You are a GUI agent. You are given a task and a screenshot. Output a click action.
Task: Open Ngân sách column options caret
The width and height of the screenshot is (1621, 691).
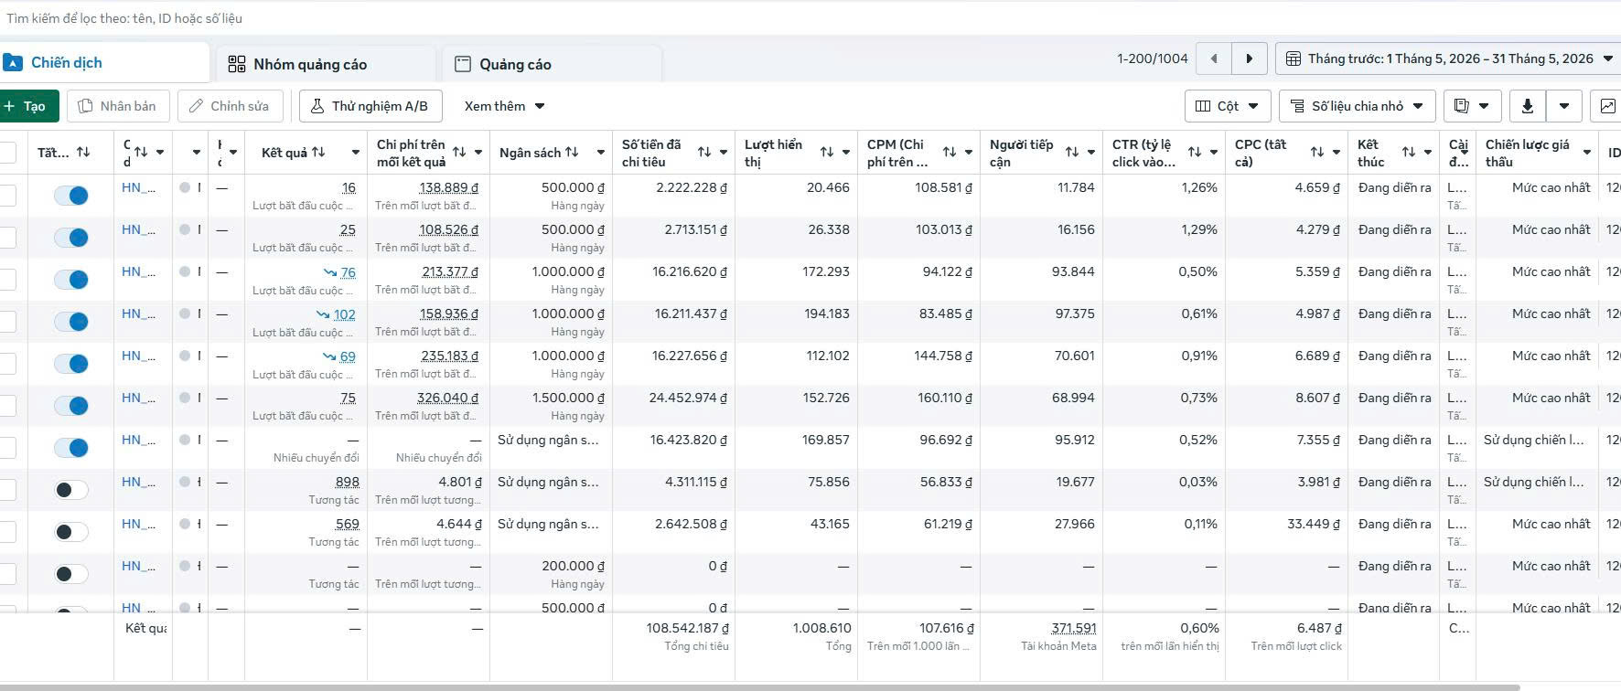601,153
